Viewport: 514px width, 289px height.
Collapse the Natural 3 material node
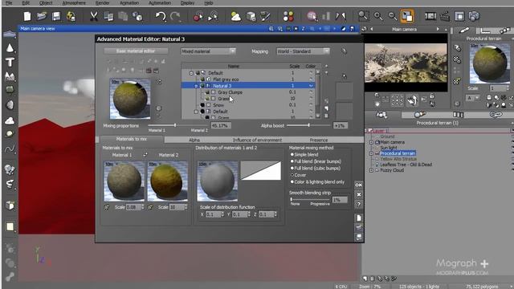click(196, 86)
